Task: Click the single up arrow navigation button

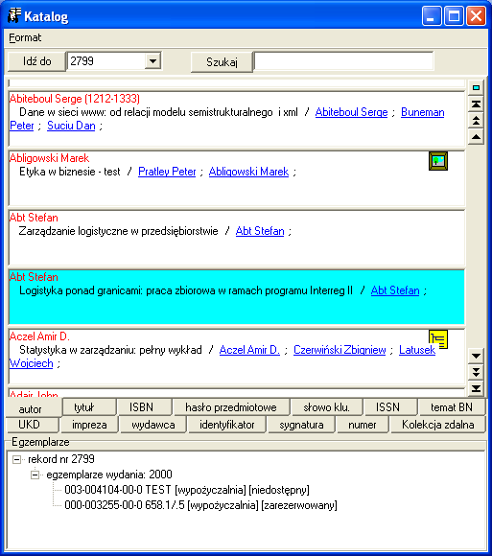Action: click(x=476, y=137)
